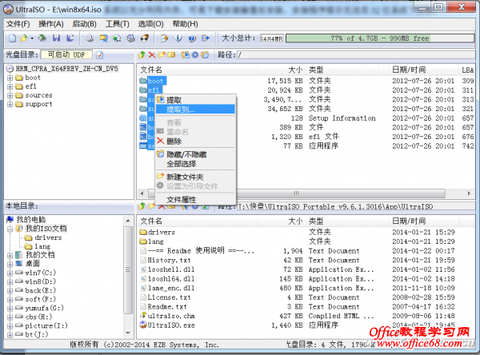Screen dimensions: 480x355
Task: Choose 全部选择 in the context menu
Action: click(x=195, y=164)
